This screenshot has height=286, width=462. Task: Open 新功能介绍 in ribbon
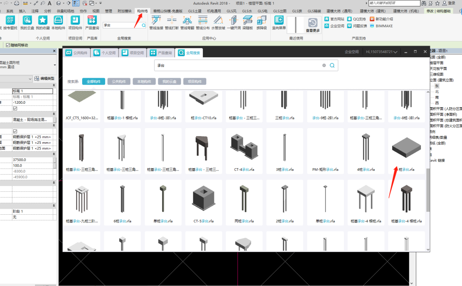381,19
